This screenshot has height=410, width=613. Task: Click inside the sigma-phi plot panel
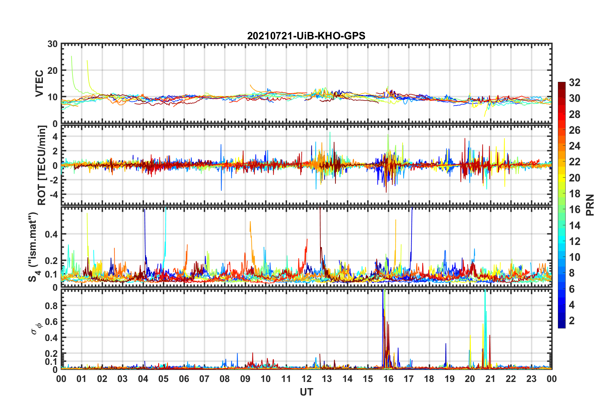tap(306, 329)
